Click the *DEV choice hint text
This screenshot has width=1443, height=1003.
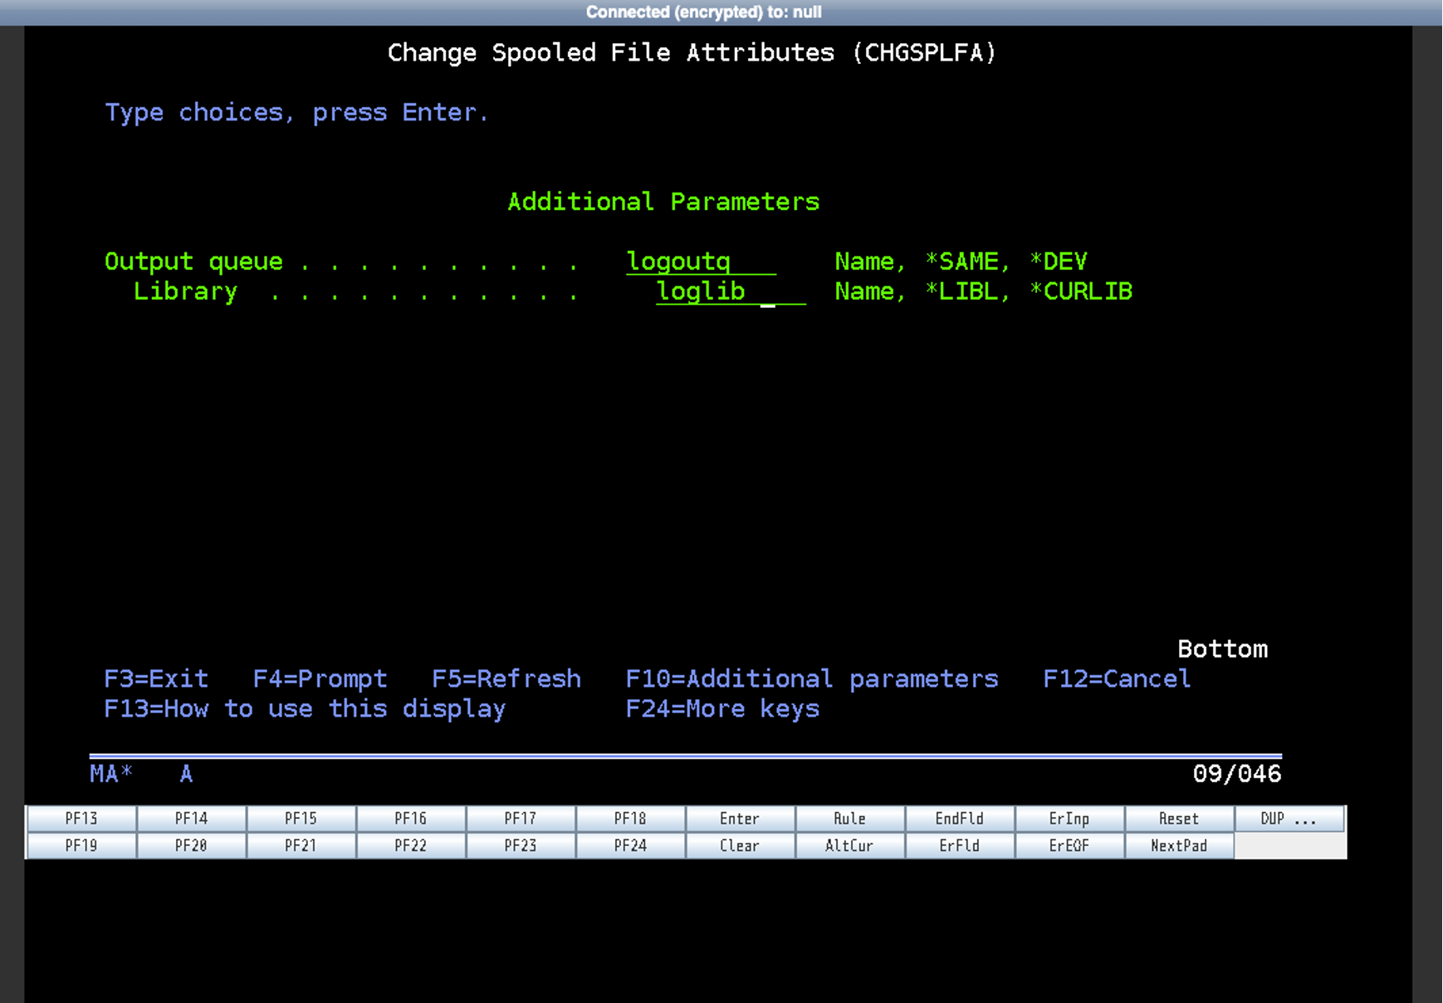(x=1058, y=262)
